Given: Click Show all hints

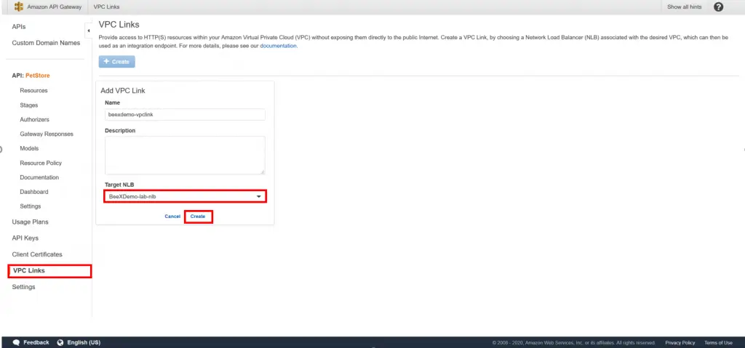Looking at the screenshot, I should pos(684,7).
